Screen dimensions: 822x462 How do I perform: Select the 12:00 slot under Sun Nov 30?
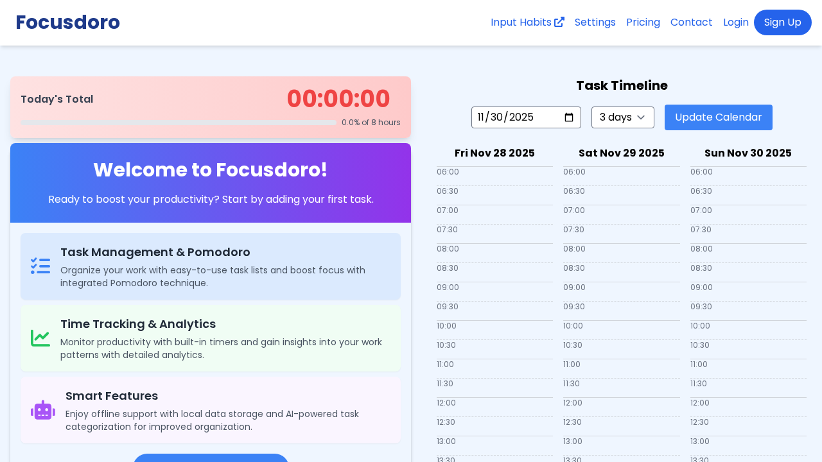(x=748, y=407)
